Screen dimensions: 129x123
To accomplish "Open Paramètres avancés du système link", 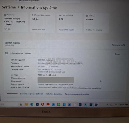I will 77,94.
